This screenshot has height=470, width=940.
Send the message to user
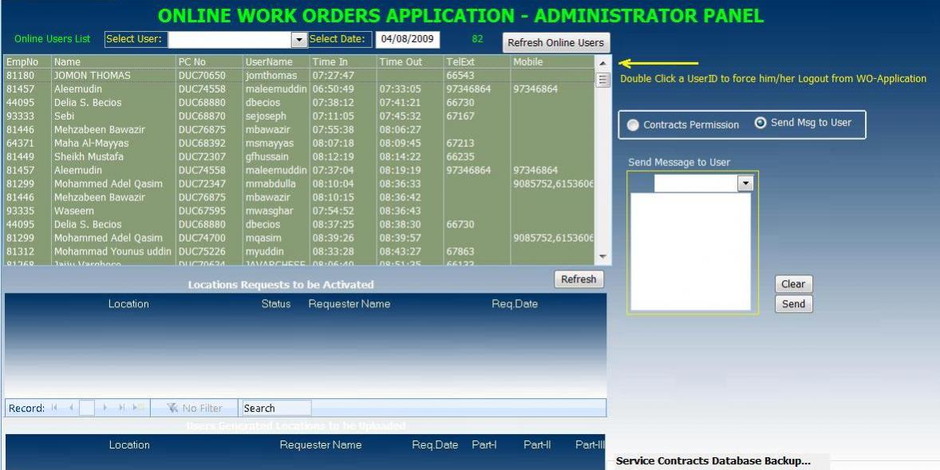tap(793, 304)
